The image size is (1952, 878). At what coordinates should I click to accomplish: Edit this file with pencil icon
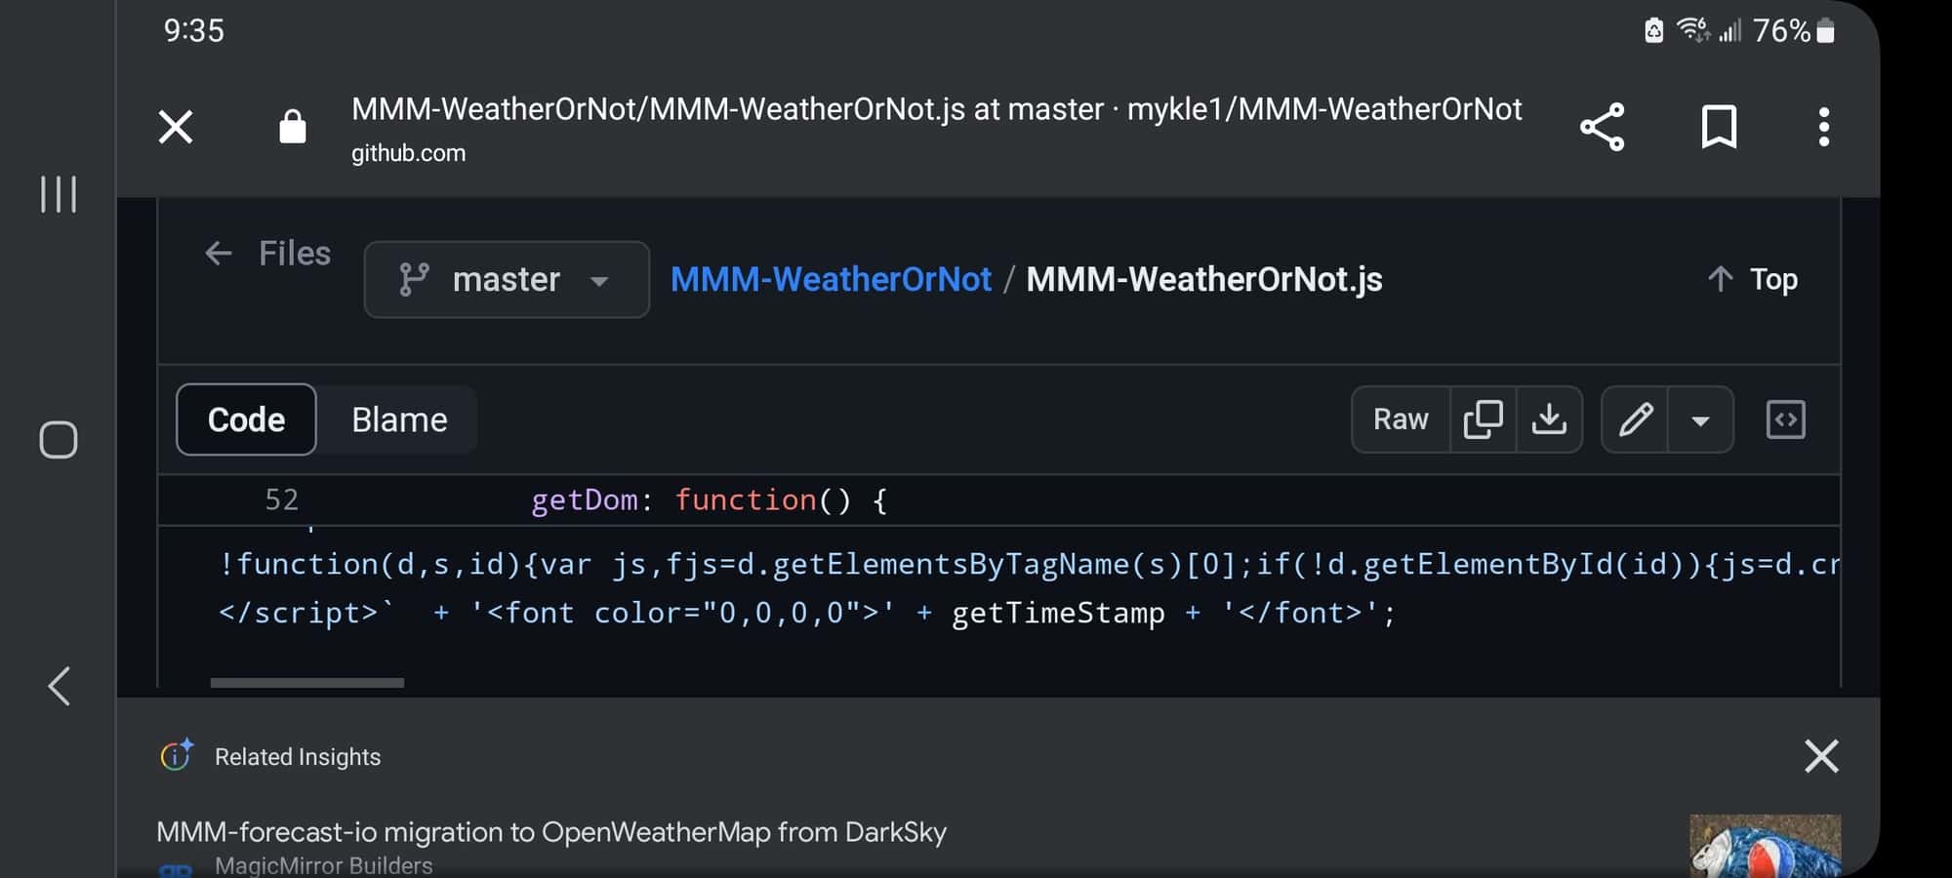tap(1636, 419)
